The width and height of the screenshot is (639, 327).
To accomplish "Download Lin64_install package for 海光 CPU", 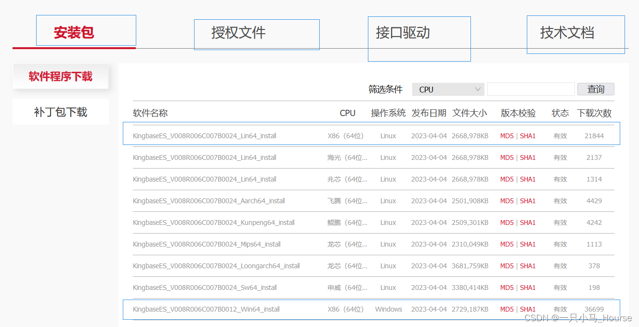I will pos(205,157).
